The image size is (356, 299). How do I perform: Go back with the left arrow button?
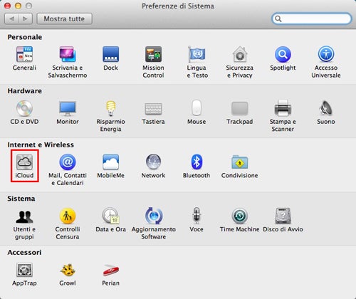click(x=11, y=19)
